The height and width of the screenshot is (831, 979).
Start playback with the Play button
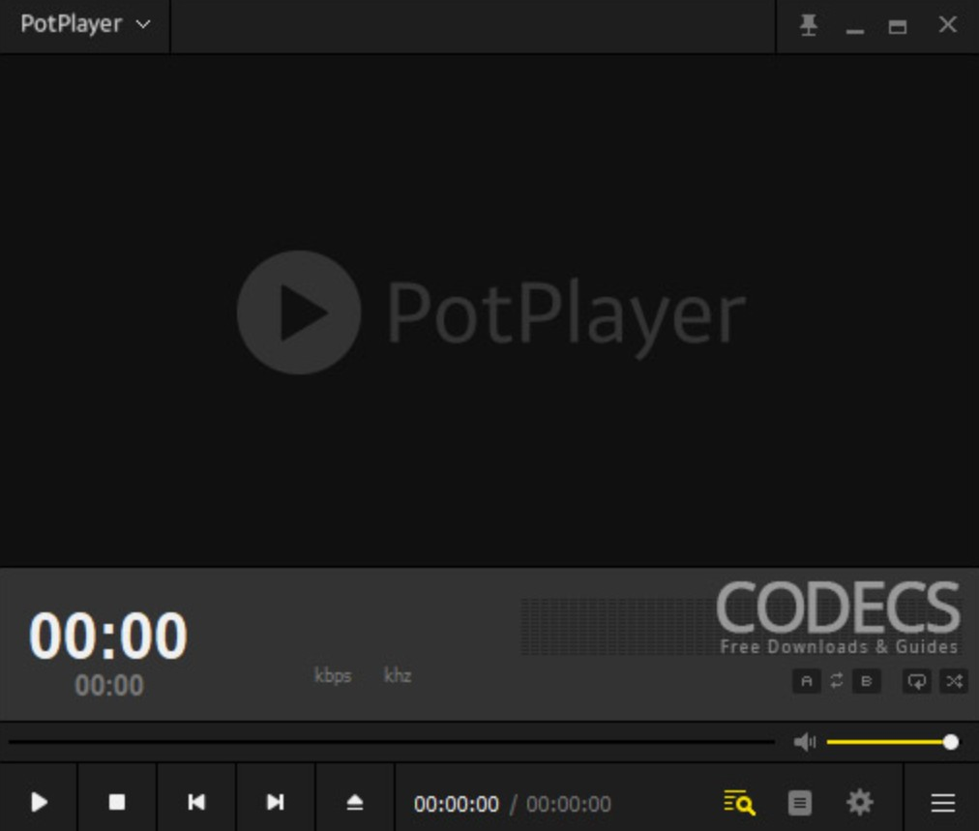point(39,802)
